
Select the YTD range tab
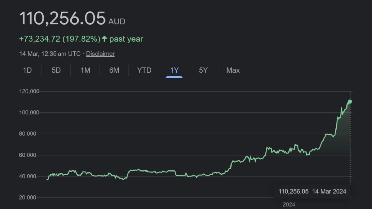tap(144, 70)
